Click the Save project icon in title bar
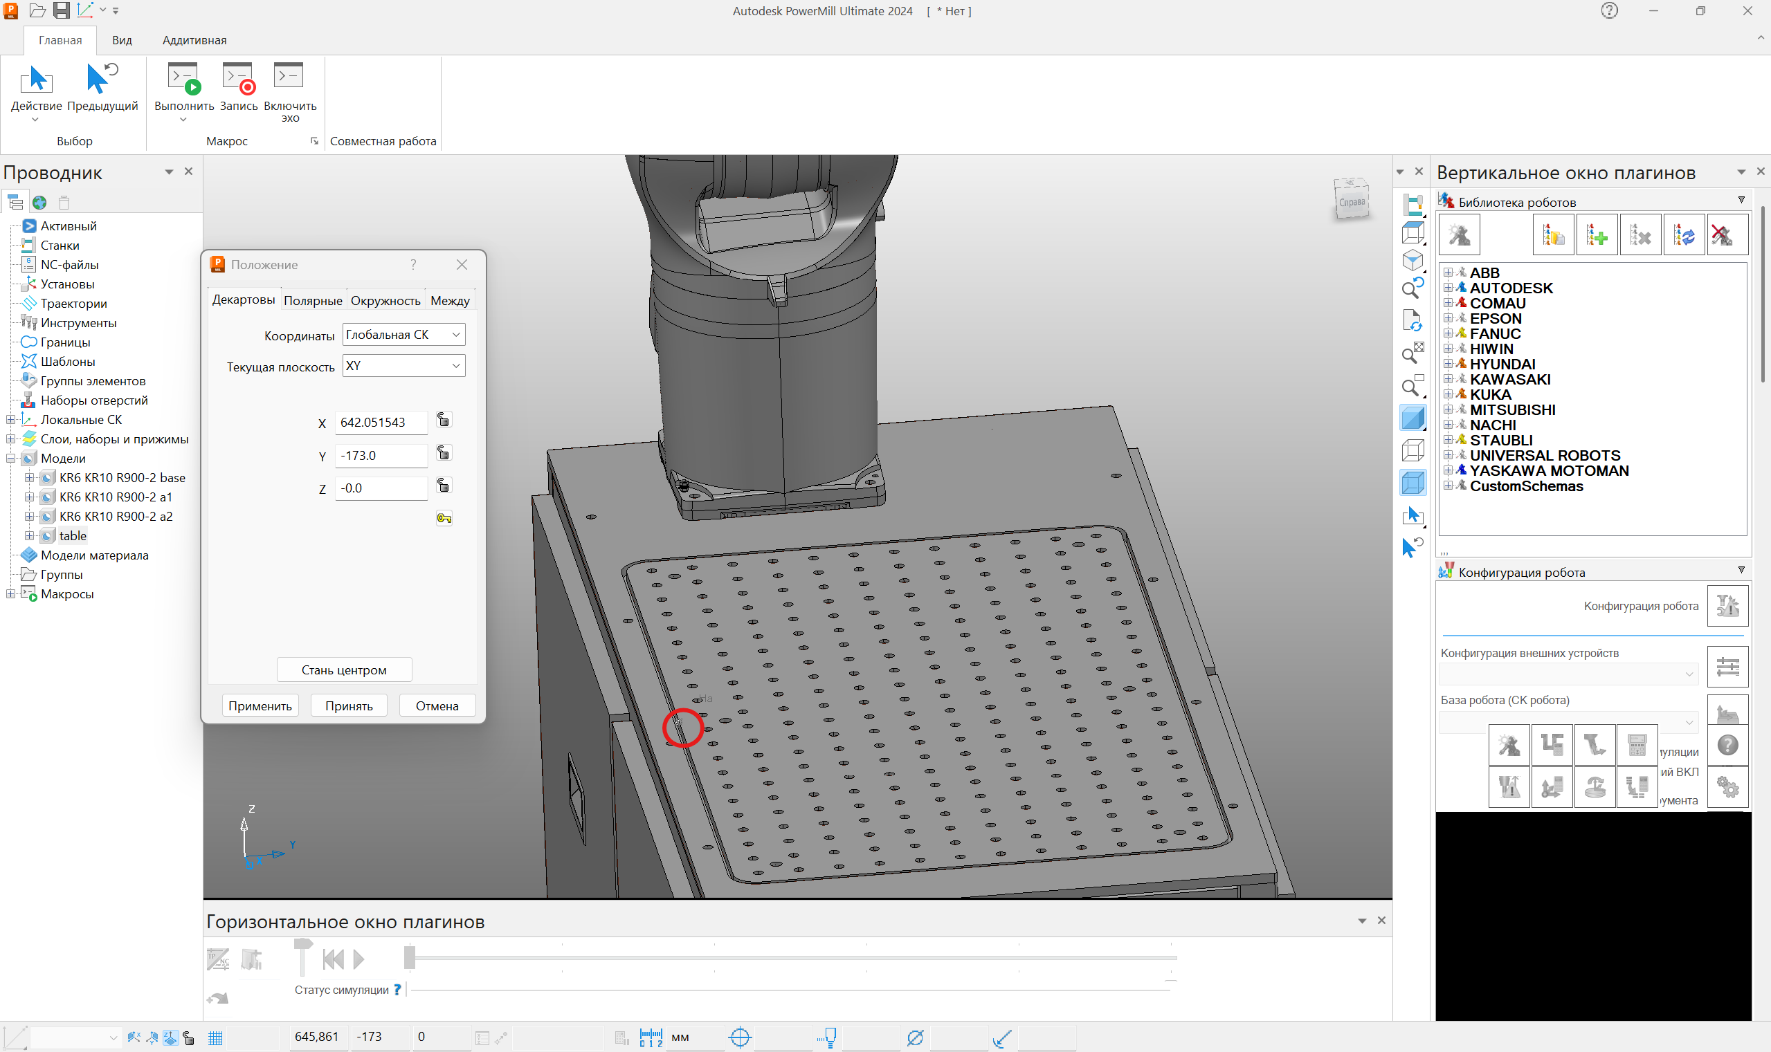 (61, 10)
